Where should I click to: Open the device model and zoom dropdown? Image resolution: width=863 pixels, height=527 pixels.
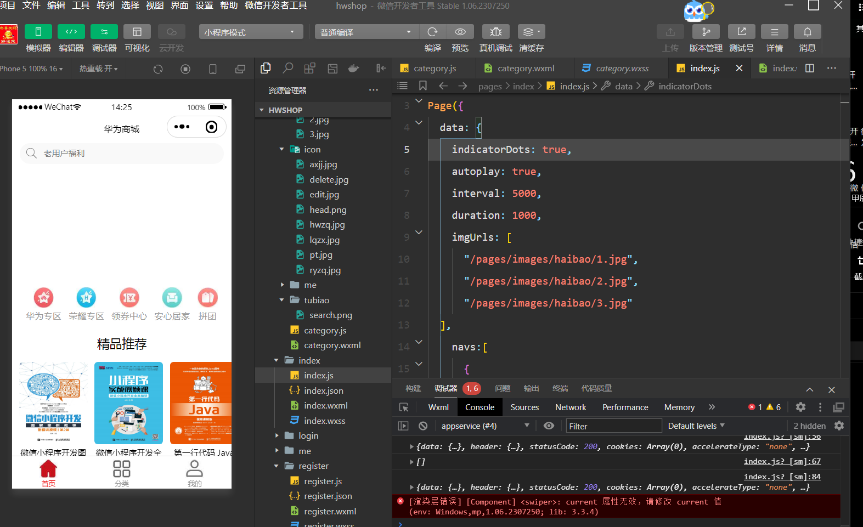tap(31, 69)
